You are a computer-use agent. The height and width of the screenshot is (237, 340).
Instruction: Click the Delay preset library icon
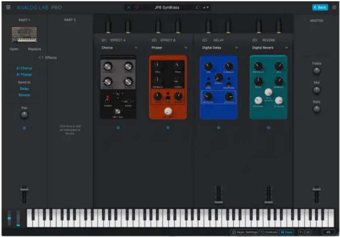click(205, 40)
